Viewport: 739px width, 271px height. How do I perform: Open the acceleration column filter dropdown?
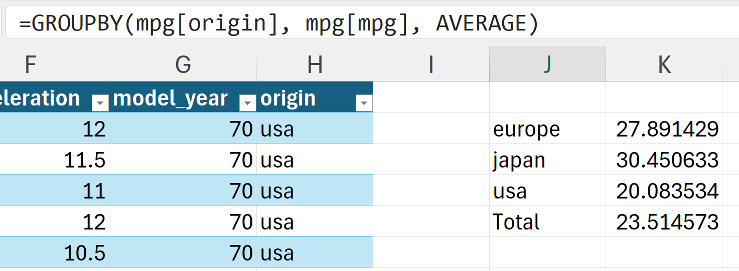[x=100, y=103]
